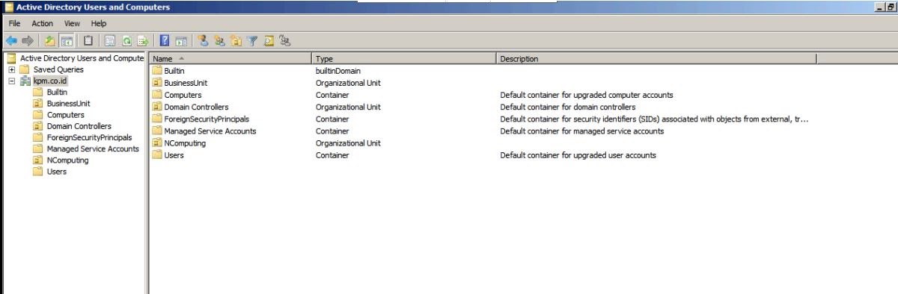Select the kpm.co.id domain in the tree
The image size is (898, 294).
pos(49,81)
